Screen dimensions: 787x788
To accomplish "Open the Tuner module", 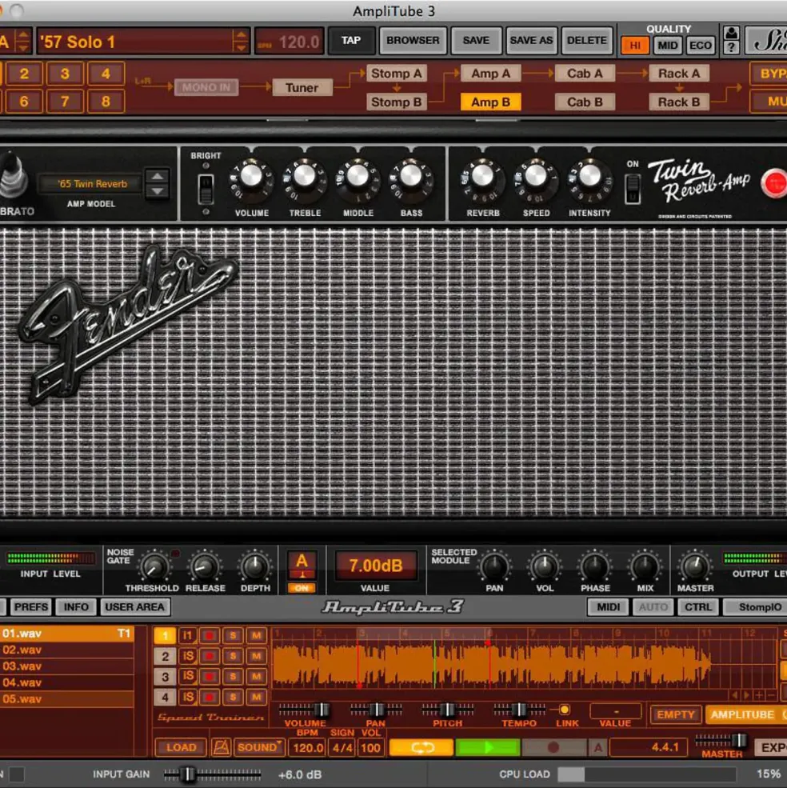I will coord(302,87).
